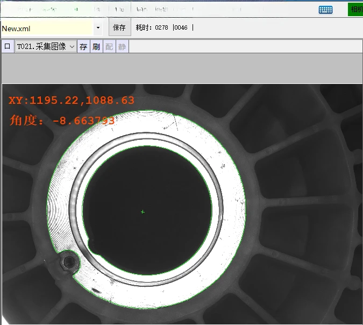Screen dimensions: 363x325
Task: Expand the T021.采集图像 tool dropdown
Action: (x=72, y=47)
